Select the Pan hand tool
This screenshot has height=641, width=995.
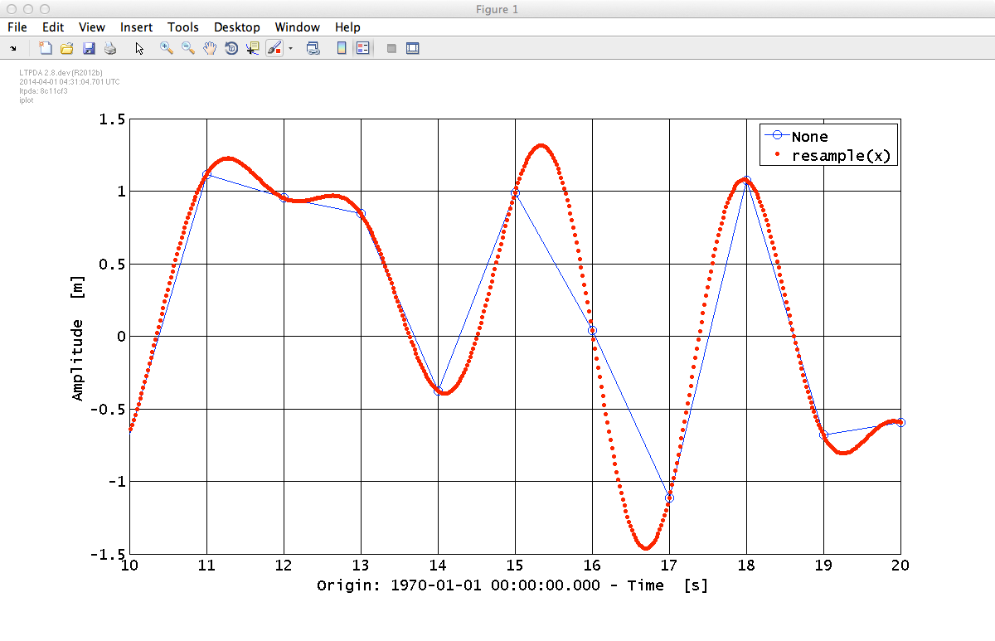(x=210, y=49)
